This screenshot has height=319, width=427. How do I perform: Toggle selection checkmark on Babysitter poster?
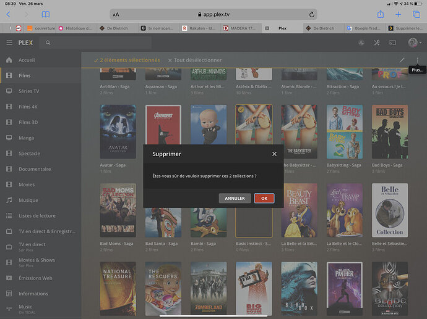pos(241,109)
